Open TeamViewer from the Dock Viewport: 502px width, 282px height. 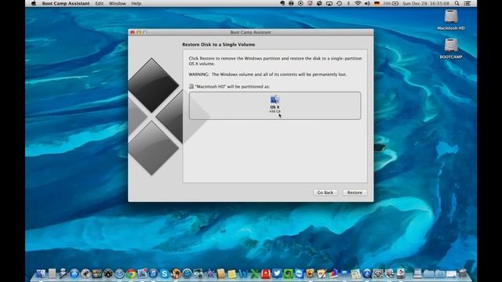[300, 273]
